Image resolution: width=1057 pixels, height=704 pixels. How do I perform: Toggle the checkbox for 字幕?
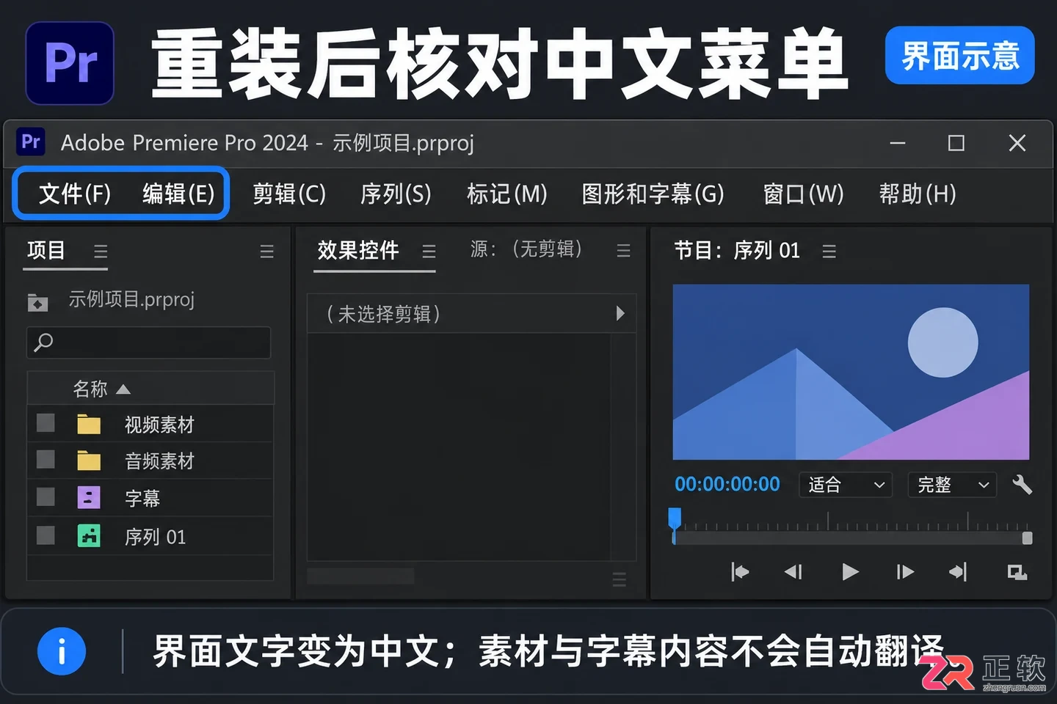[x=46, y=497]
